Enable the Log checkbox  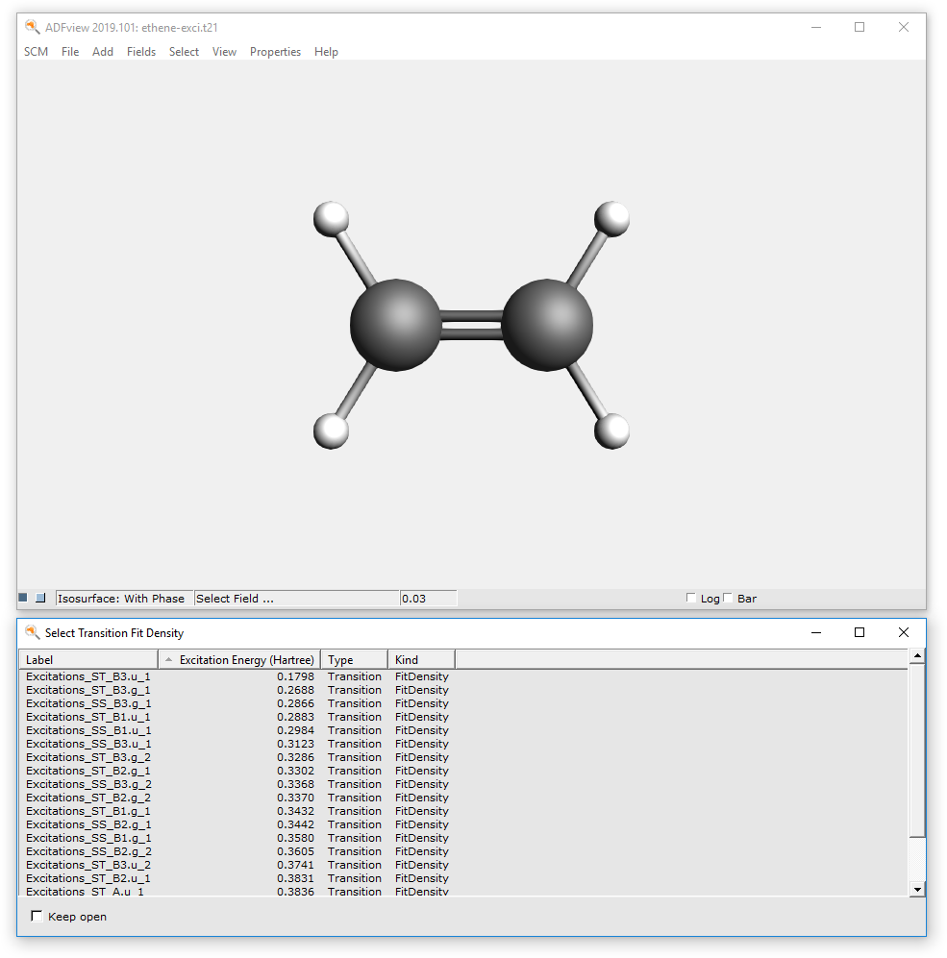coord(691,598)
